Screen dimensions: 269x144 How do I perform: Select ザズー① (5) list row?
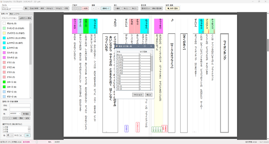coord(15,92)
